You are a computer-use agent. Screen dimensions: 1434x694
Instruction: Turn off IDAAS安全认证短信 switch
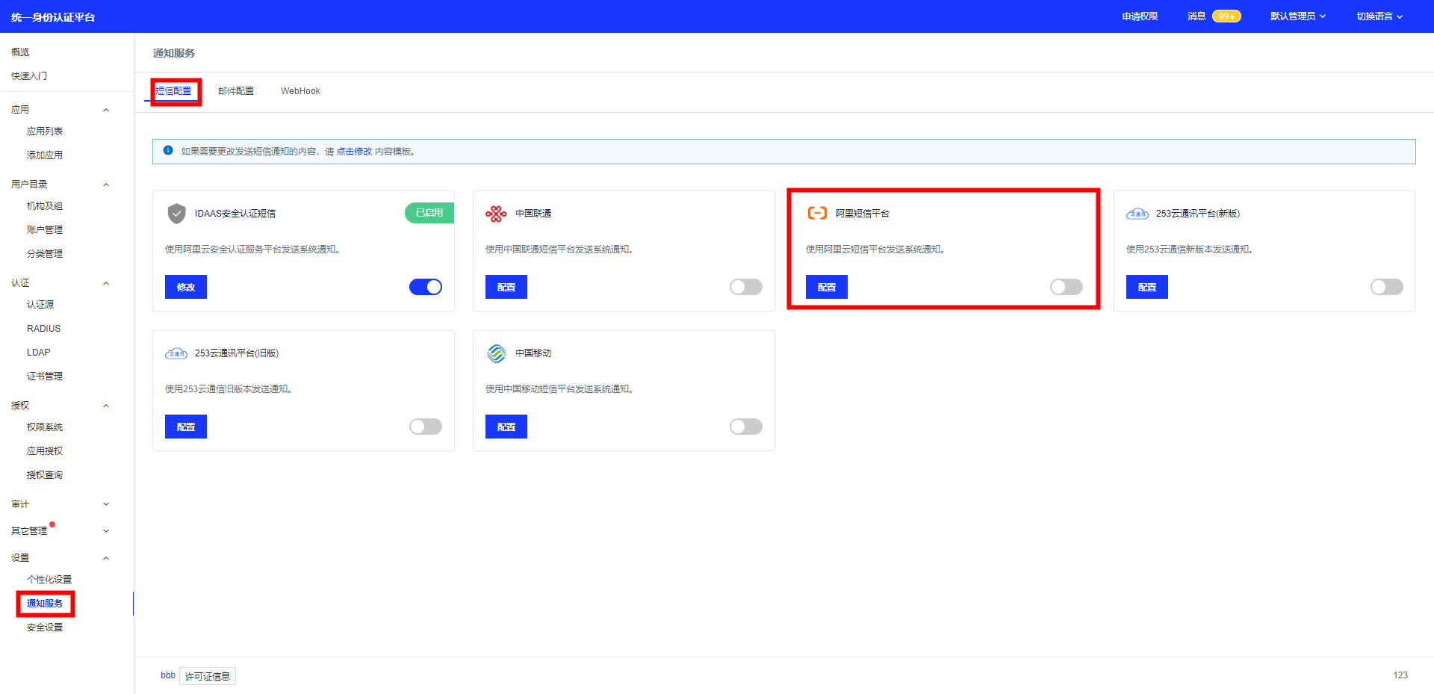tap(426, 287)
